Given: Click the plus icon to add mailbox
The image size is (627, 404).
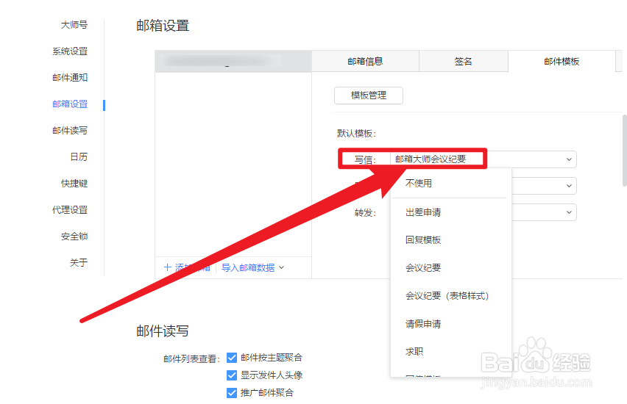Looking at the screenshot, I should (x=168, y=267).
